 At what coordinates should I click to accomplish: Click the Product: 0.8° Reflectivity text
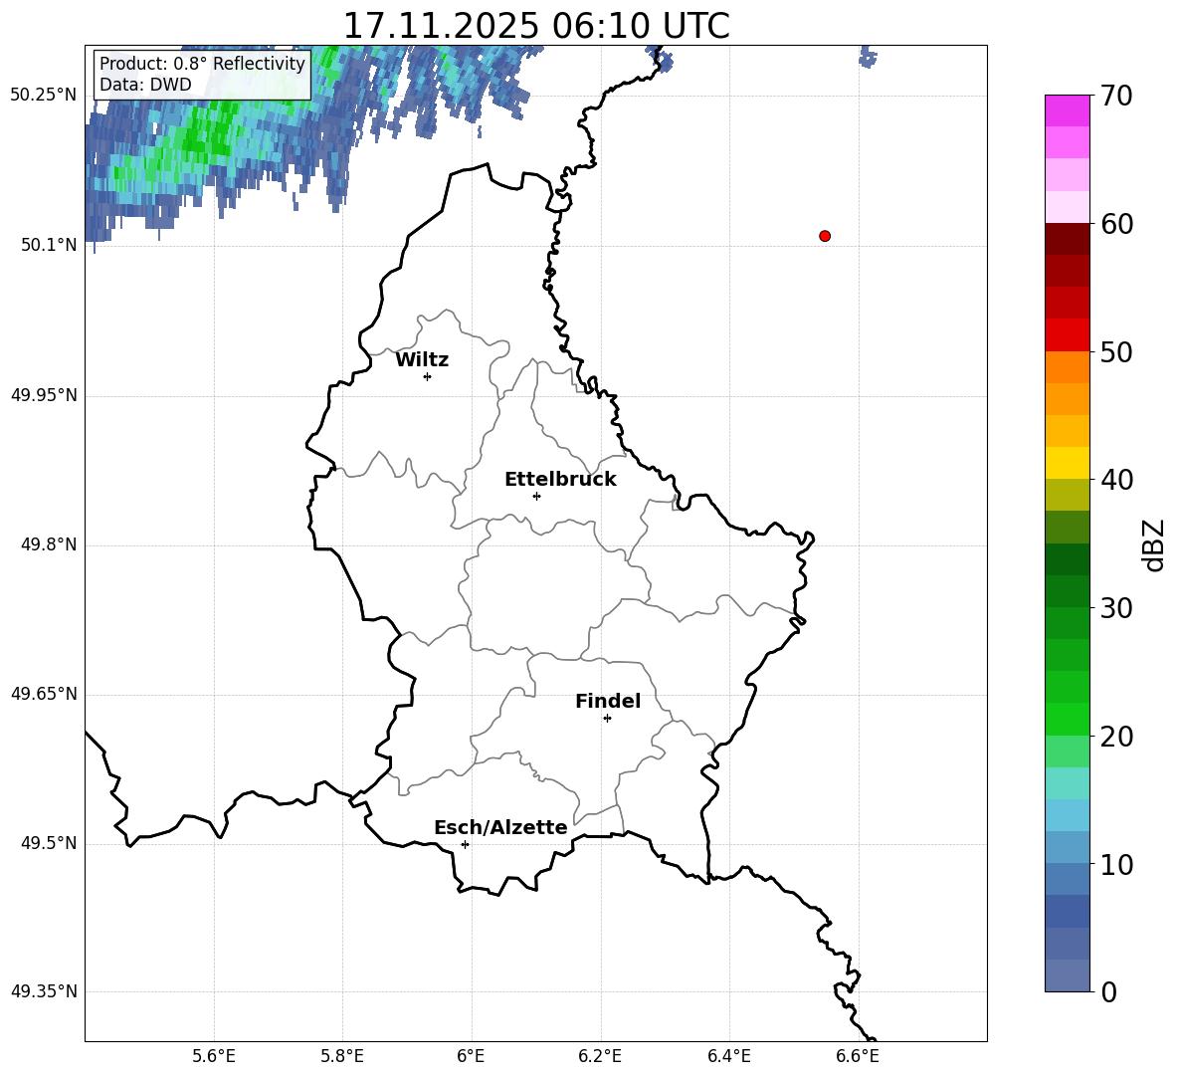tap(202, 63)
